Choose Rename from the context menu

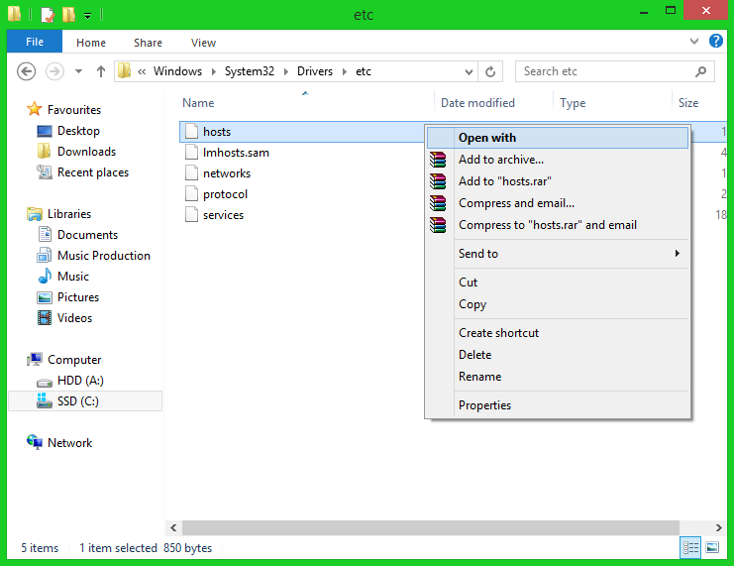[x=558, y=377]
